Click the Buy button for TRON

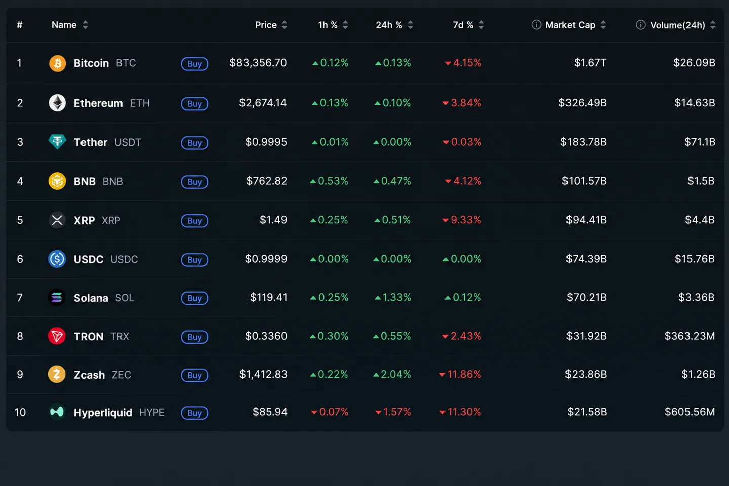tap(195, 337)
